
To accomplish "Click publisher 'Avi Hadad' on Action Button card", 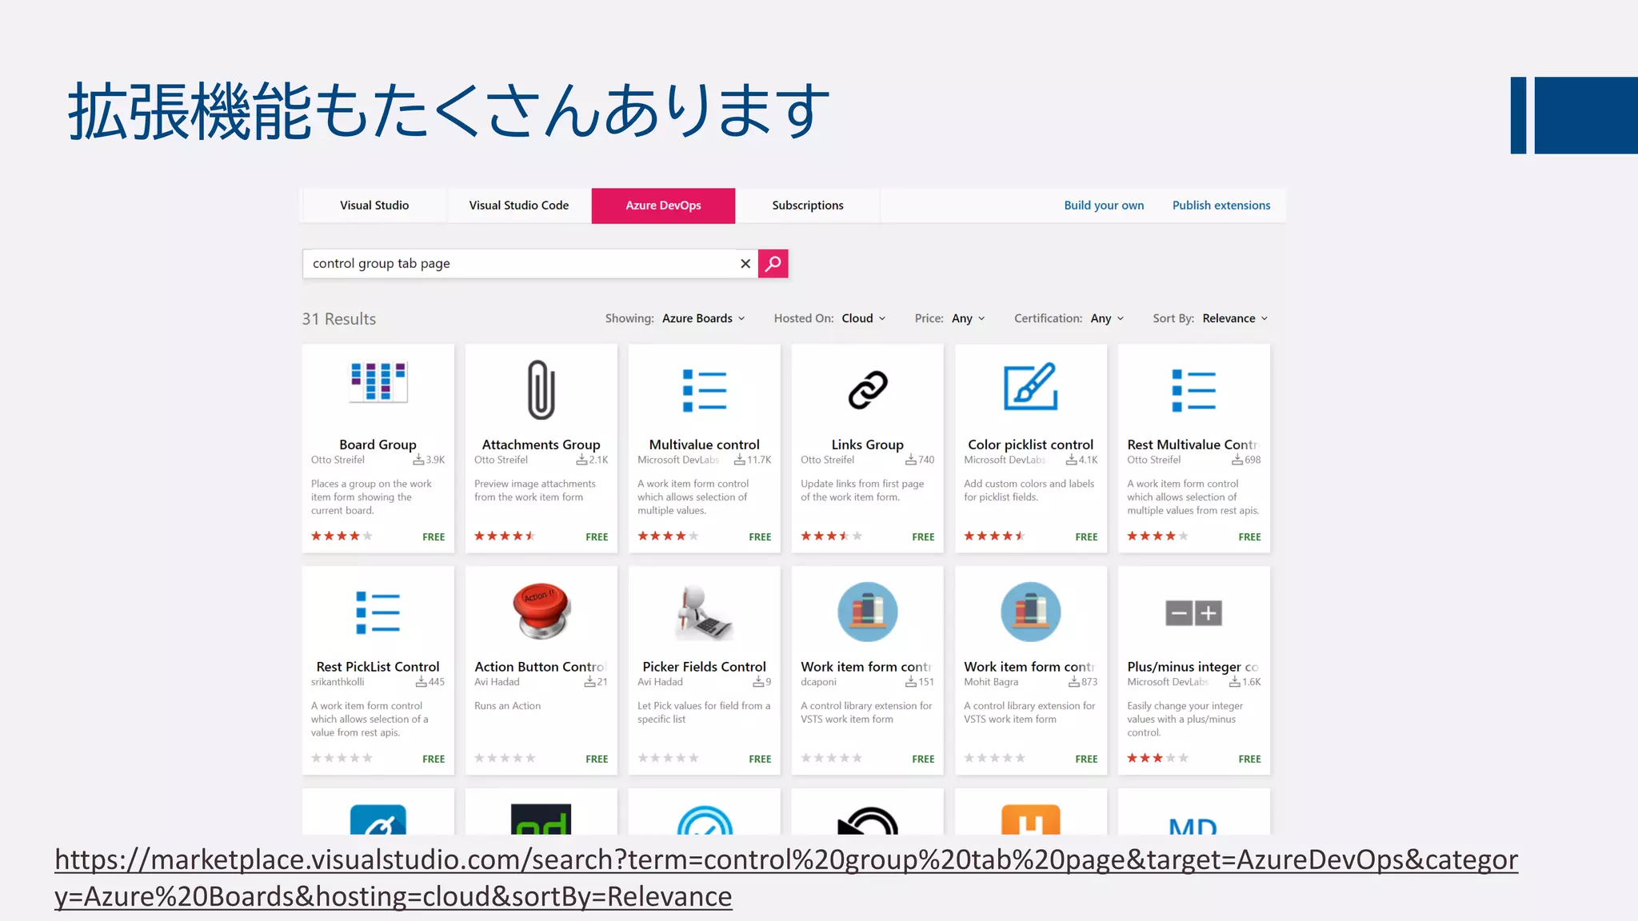I will (x=497, y=682).
